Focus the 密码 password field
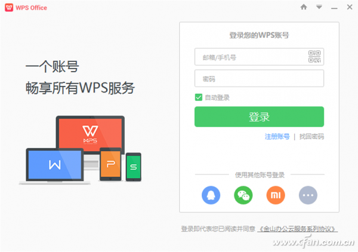This screenshot has width=358, height=252. [x=259, y=78]
